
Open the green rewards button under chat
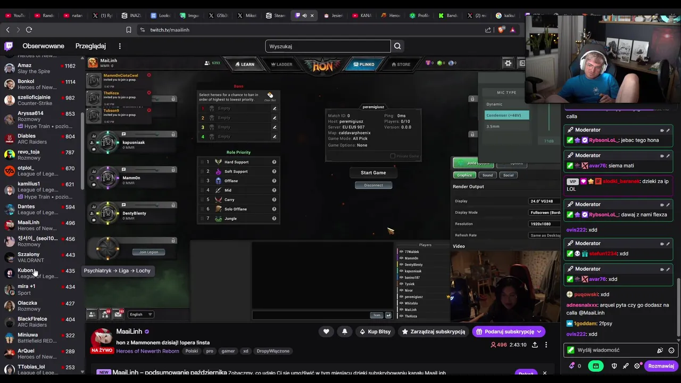tap(596, 366)
